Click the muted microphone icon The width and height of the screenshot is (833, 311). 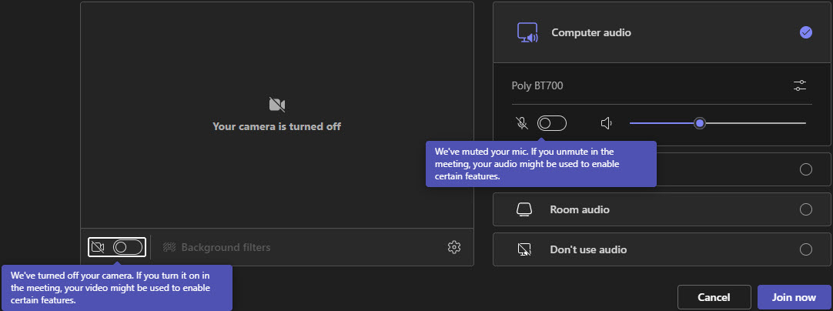pos(522,123)
